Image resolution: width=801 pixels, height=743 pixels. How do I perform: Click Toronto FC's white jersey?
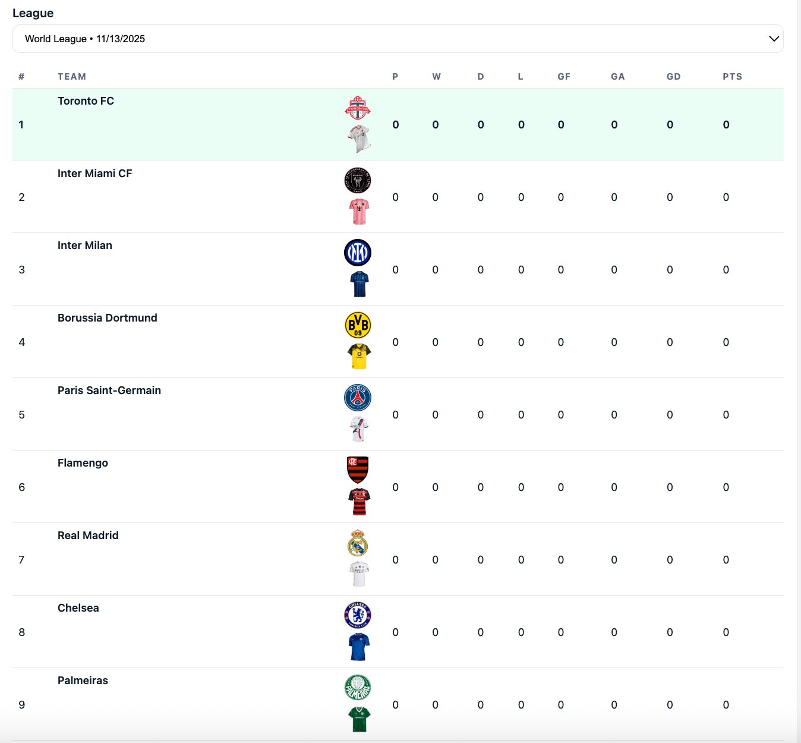[359, 138]
